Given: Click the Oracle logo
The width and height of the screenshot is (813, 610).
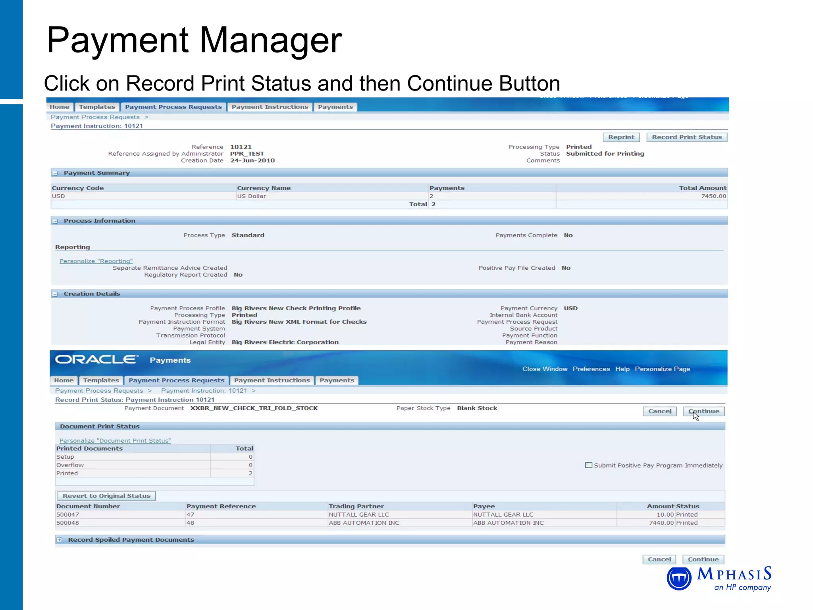Looking at the screenshot, I should (97, 360).
